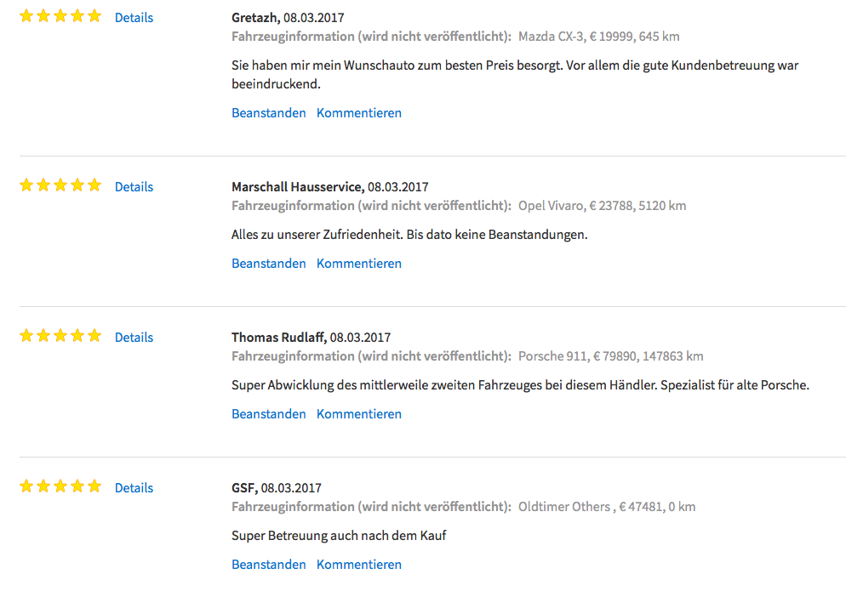Viewport: 846px width, 597px height.
Task: Click the first star of Gretazh's rating
Action: pyautogui.click(x=26, y=16)
